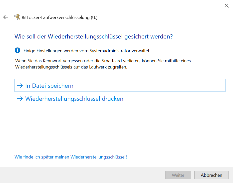Click the empty title bar area beside the X
Screen dimensions: 233x183
point(125,6)
